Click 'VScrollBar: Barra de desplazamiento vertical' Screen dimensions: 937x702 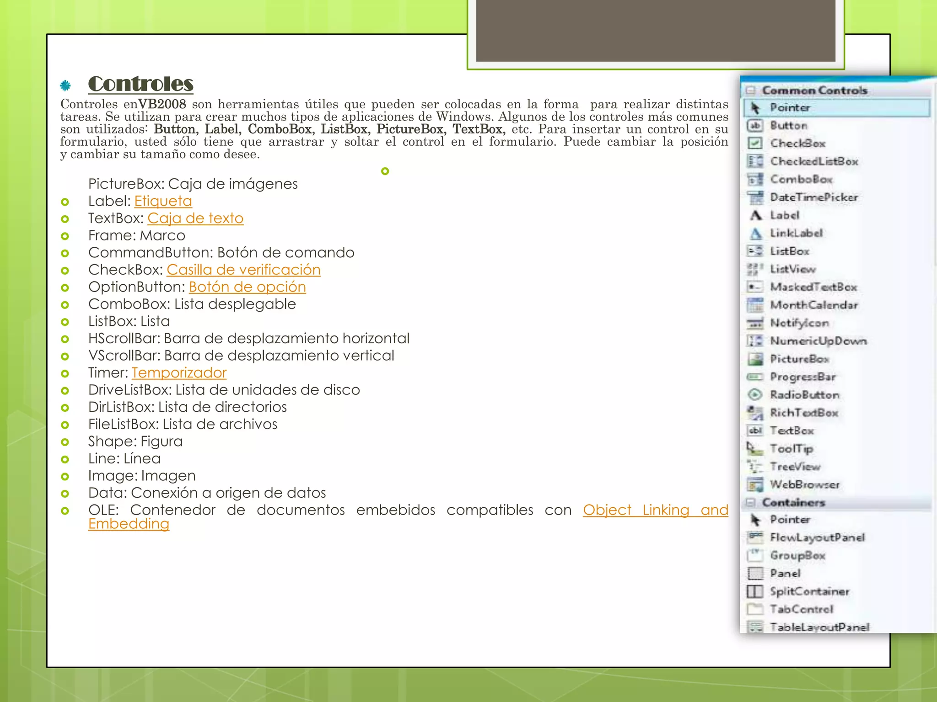tap(241, 356)
